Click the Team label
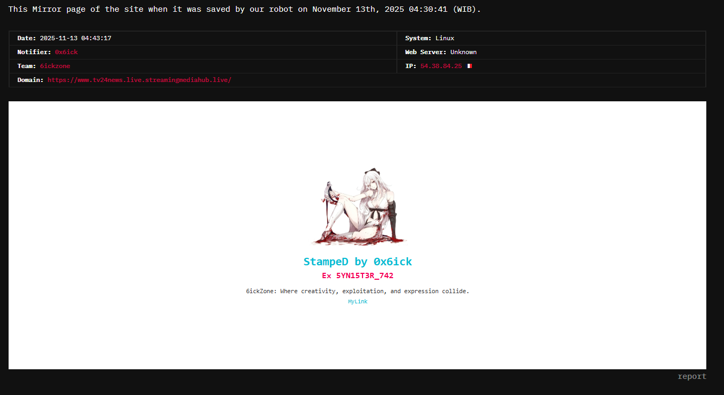This screenshot has height=395, width=724. pyautogui.click(x=27, y=66)
